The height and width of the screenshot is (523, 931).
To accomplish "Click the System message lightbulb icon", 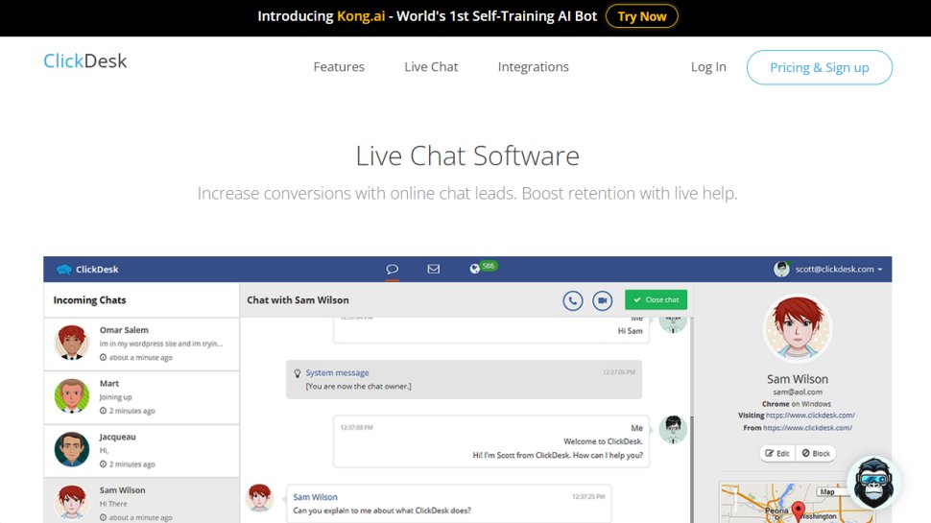I will [x=298, y=373].
